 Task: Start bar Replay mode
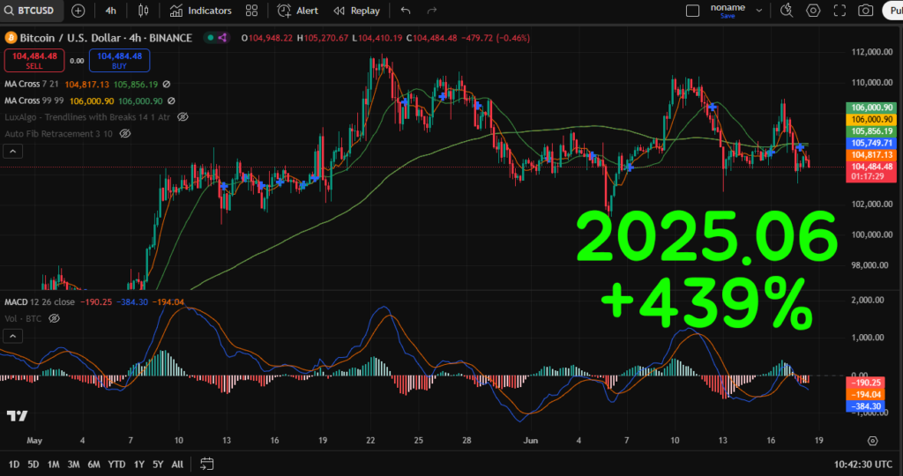(x=357, y=11)
